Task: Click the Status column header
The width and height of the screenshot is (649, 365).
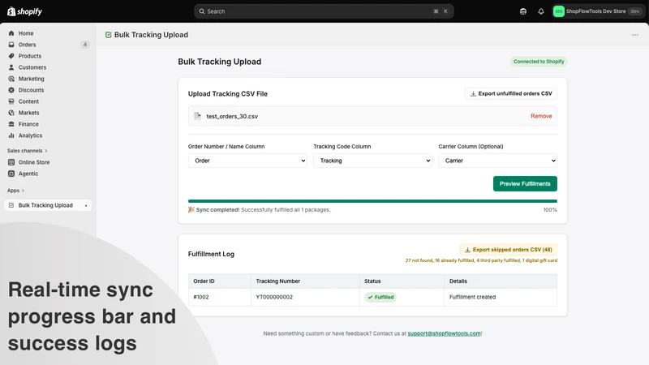Action: [x=372, y=281]
